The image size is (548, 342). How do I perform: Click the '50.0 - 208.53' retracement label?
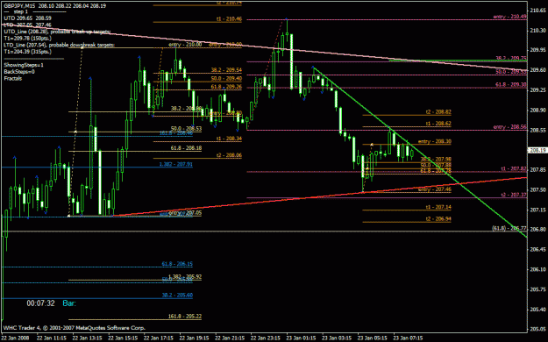click(x=186, y=129)
